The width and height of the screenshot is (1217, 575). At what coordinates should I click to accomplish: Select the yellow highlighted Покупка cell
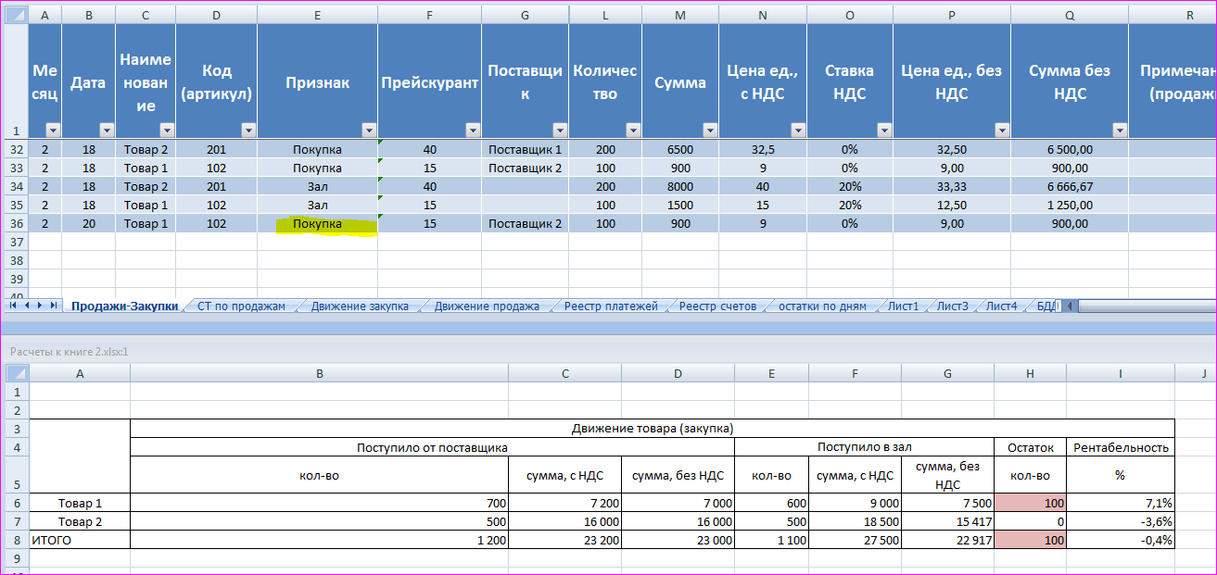(x=317, y=224)
